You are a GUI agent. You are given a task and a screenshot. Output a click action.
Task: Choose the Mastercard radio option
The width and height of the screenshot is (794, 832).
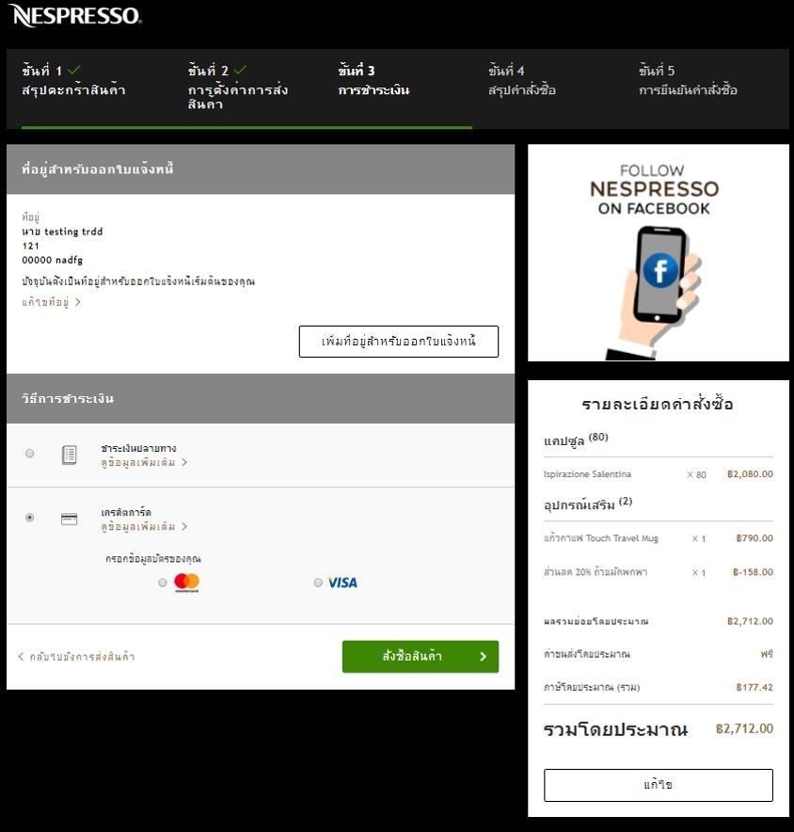pyautogui.click(x=163, y=583)
